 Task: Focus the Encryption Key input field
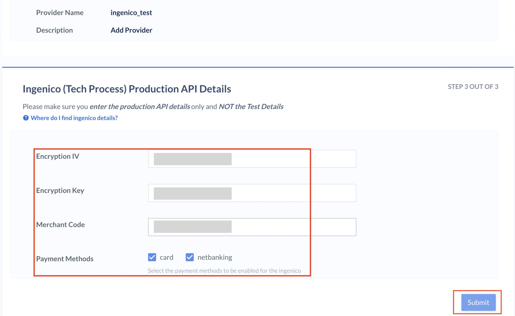click(252, 193)
